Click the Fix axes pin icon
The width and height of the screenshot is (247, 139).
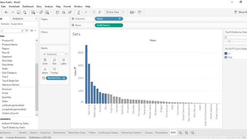point(100,12)
